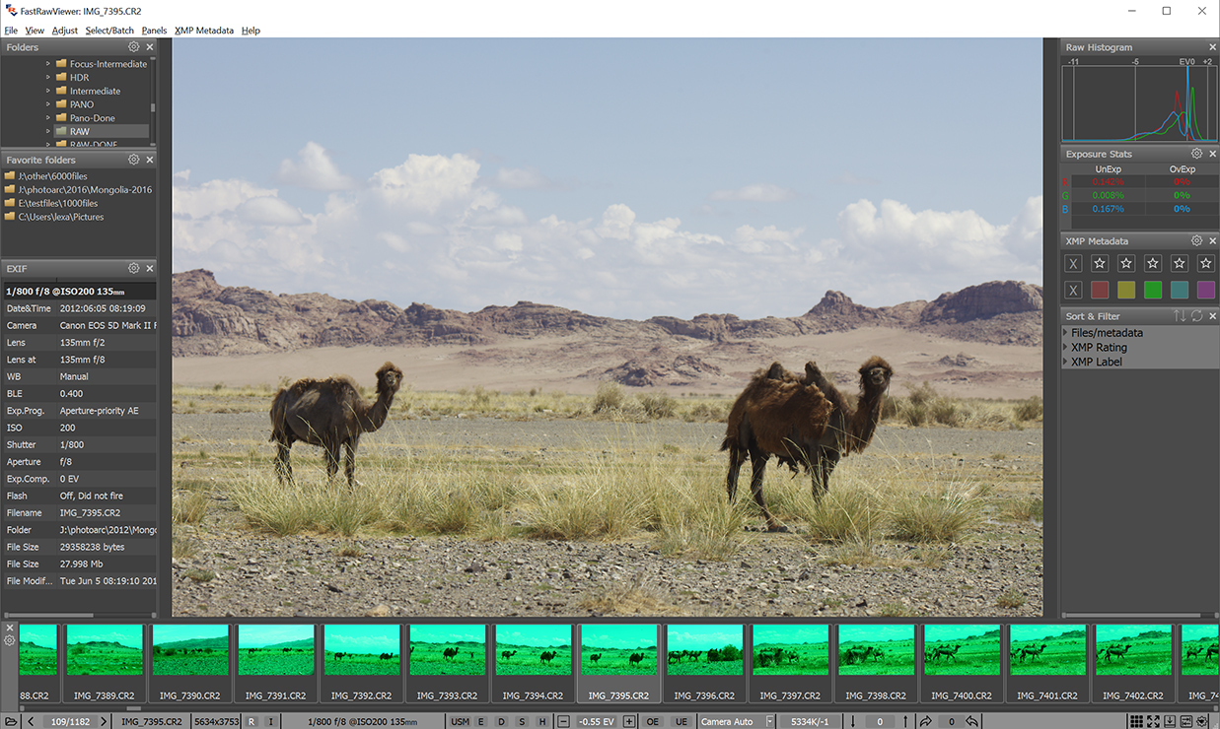The image size is (1220, 729).
Task: Open the Select/Batch menu
Action: coord(109,31)
